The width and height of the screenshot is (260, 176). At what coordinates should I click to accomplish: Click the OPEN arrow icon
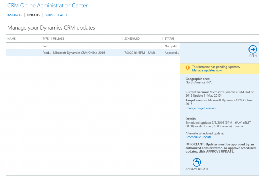[x=253, y=49]
